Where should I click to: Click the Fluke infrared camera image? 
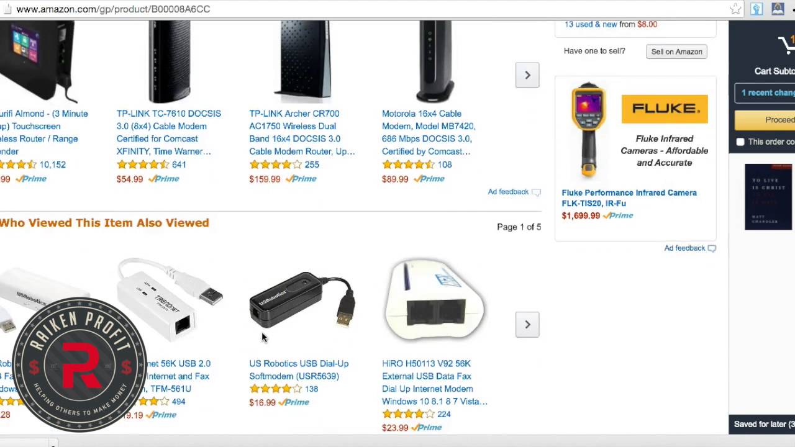[589, 130]
